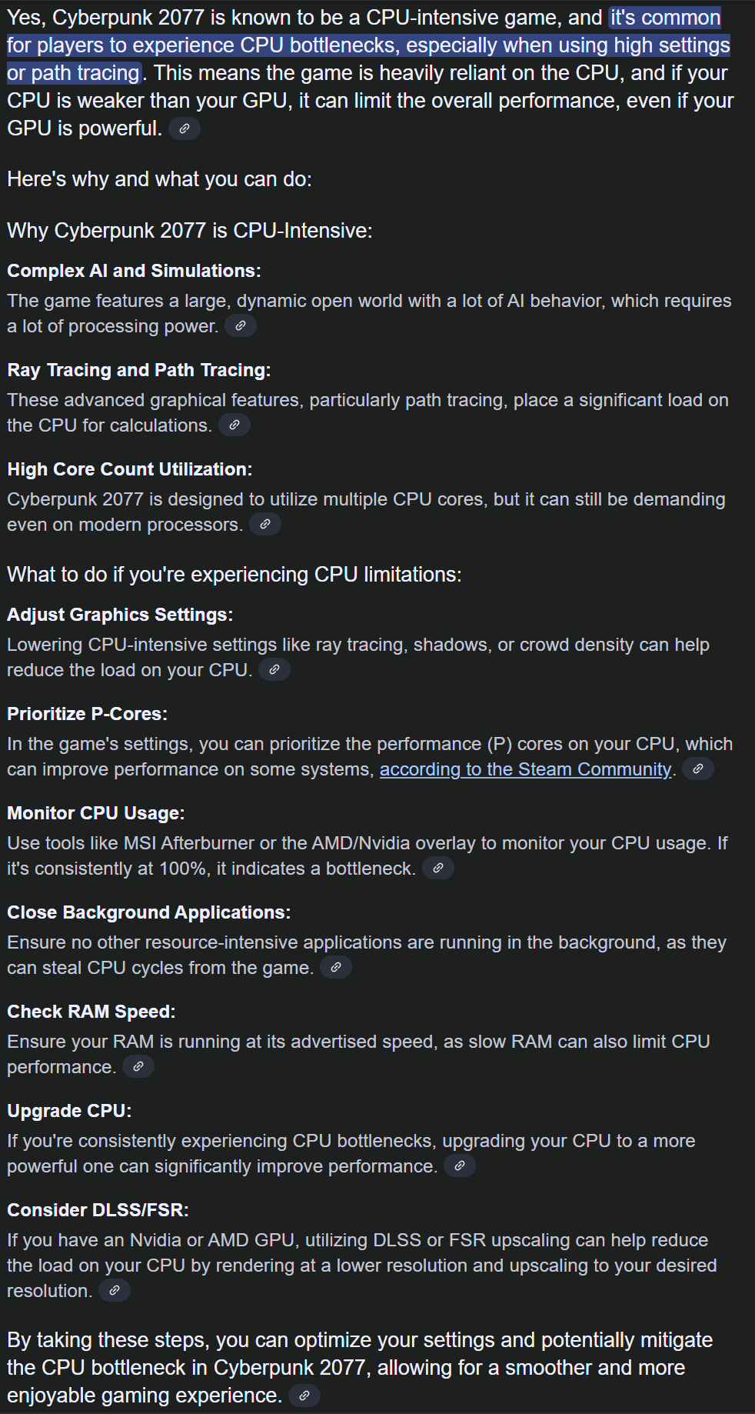Open source link after Consider DLSS/FSR paragraph
755x1414 pixels.
115,1290
